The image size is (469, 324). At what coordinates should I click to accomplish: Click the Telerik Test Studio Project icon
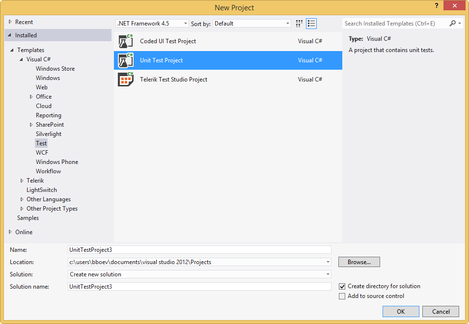coord(126,80)
